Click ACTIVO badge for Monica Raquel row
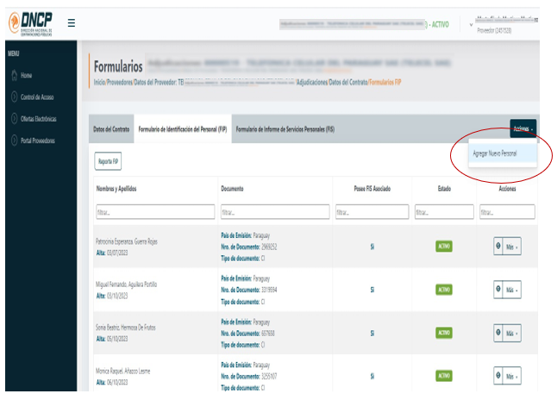Viewport: 557px width, 400px height. [x=444, y=376]
